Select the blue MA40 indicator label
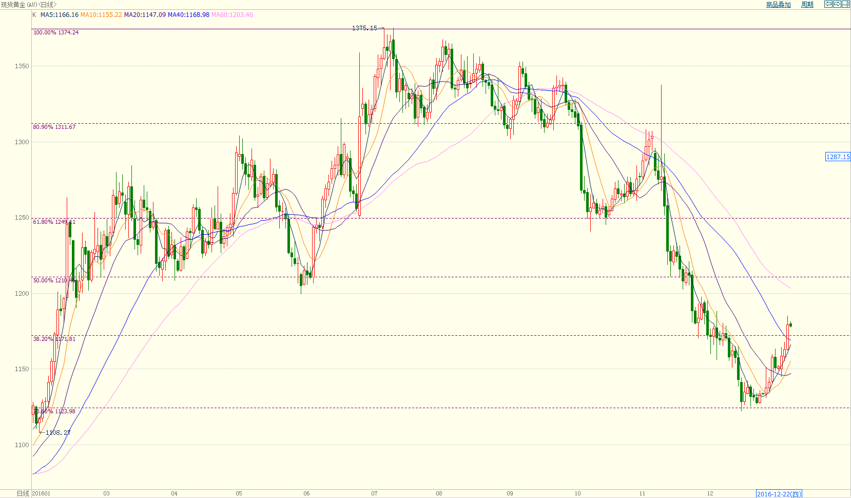 tap(188, 15)
